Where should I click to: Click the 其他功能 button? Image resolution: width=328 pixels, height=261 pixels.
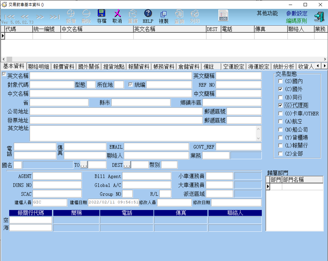(267, 13)
